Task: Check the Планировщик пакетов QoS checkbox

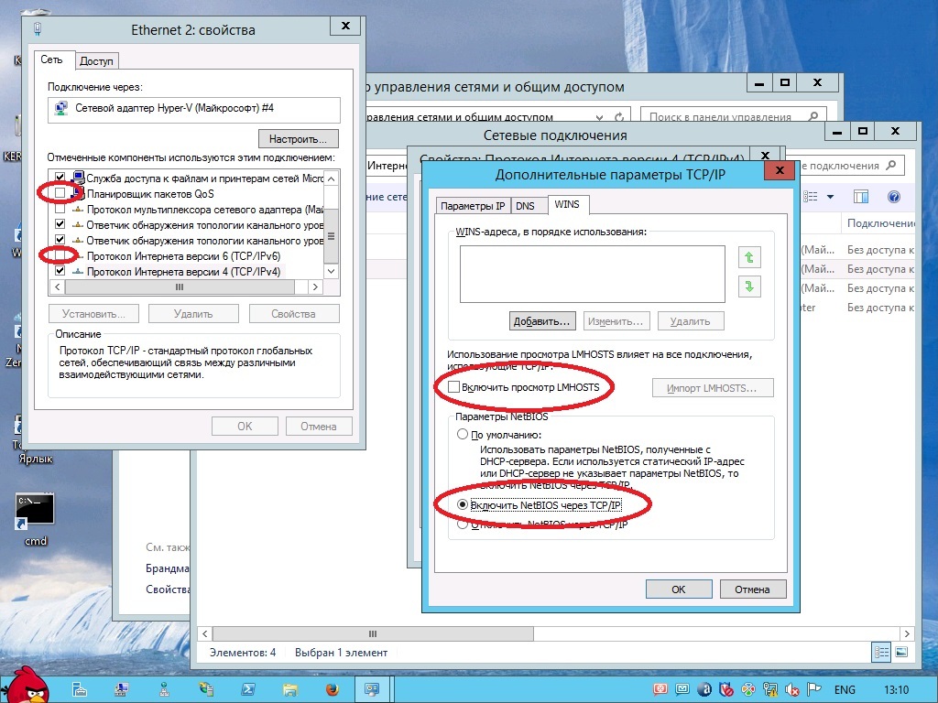Action: [x=60, y=193]
